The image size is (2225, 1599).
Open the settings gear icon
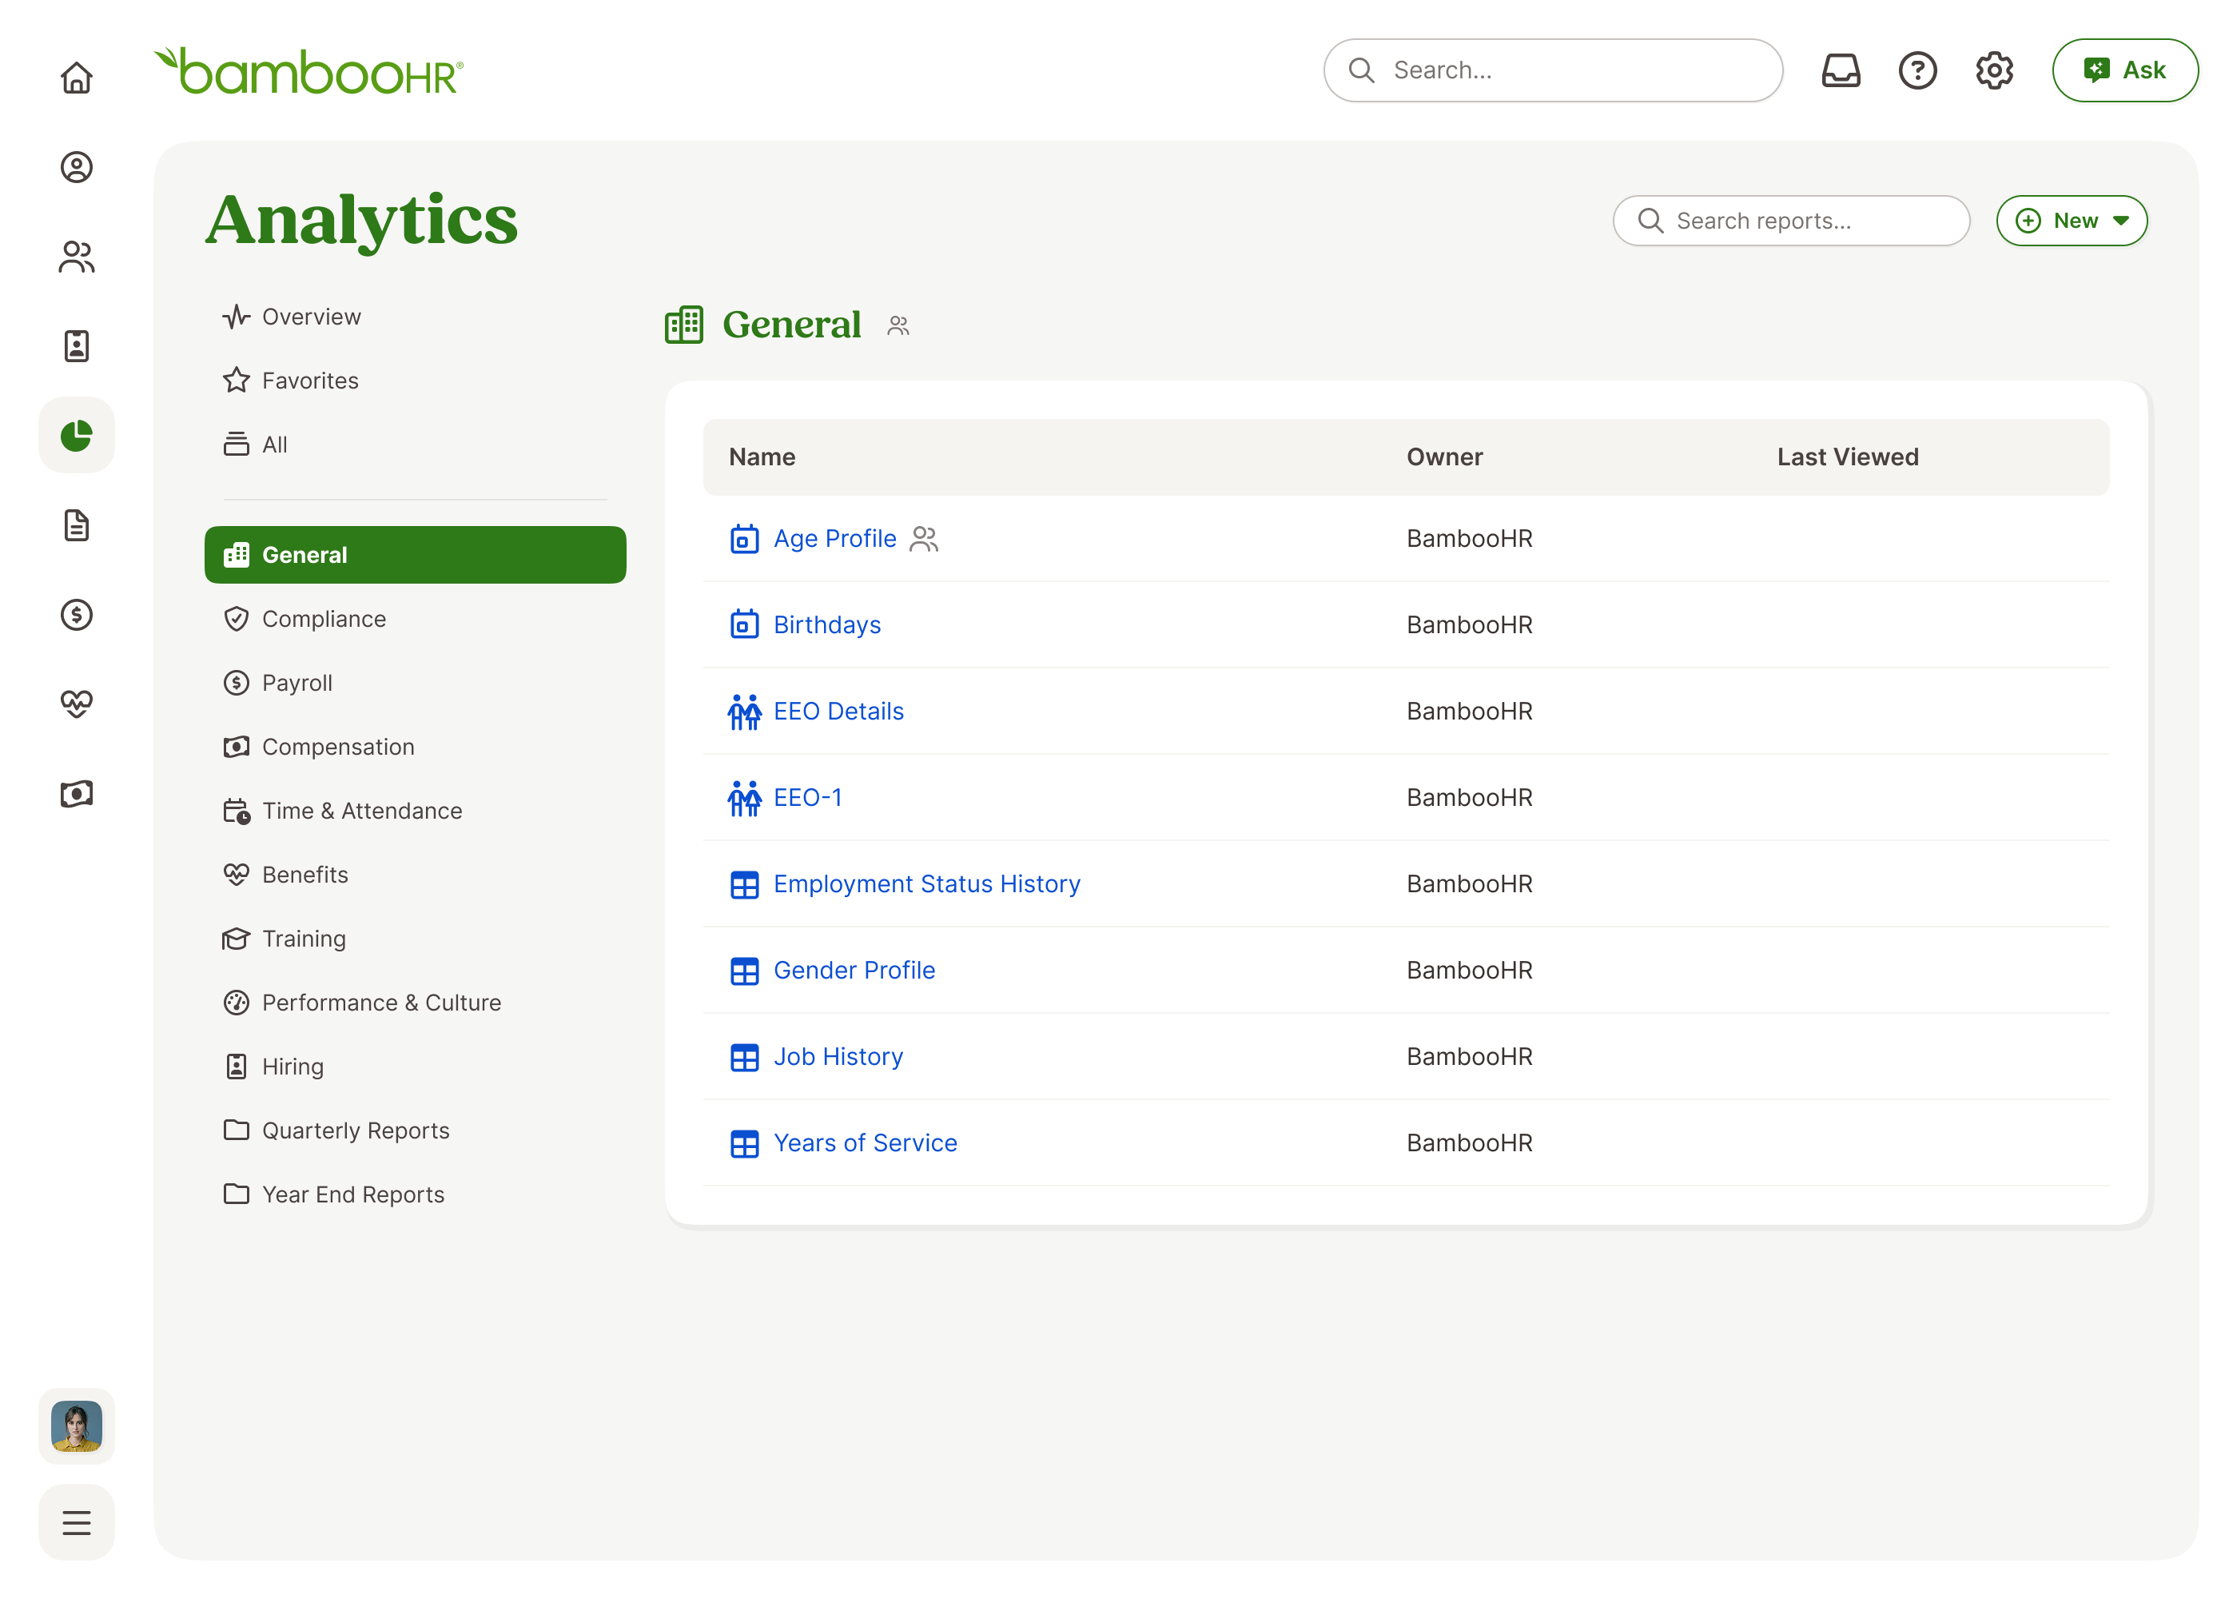pos(1995,70)
